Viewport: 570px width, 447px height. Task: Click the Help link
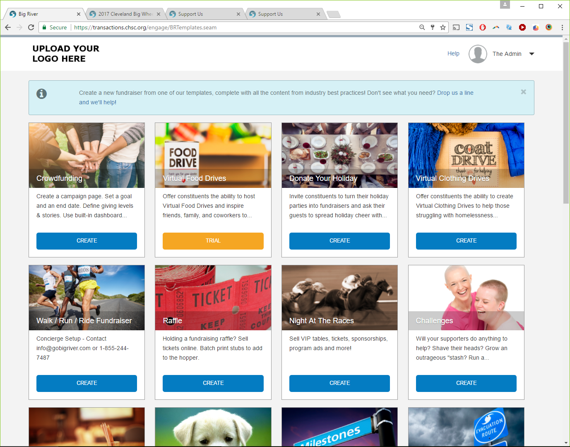(453, 53)
